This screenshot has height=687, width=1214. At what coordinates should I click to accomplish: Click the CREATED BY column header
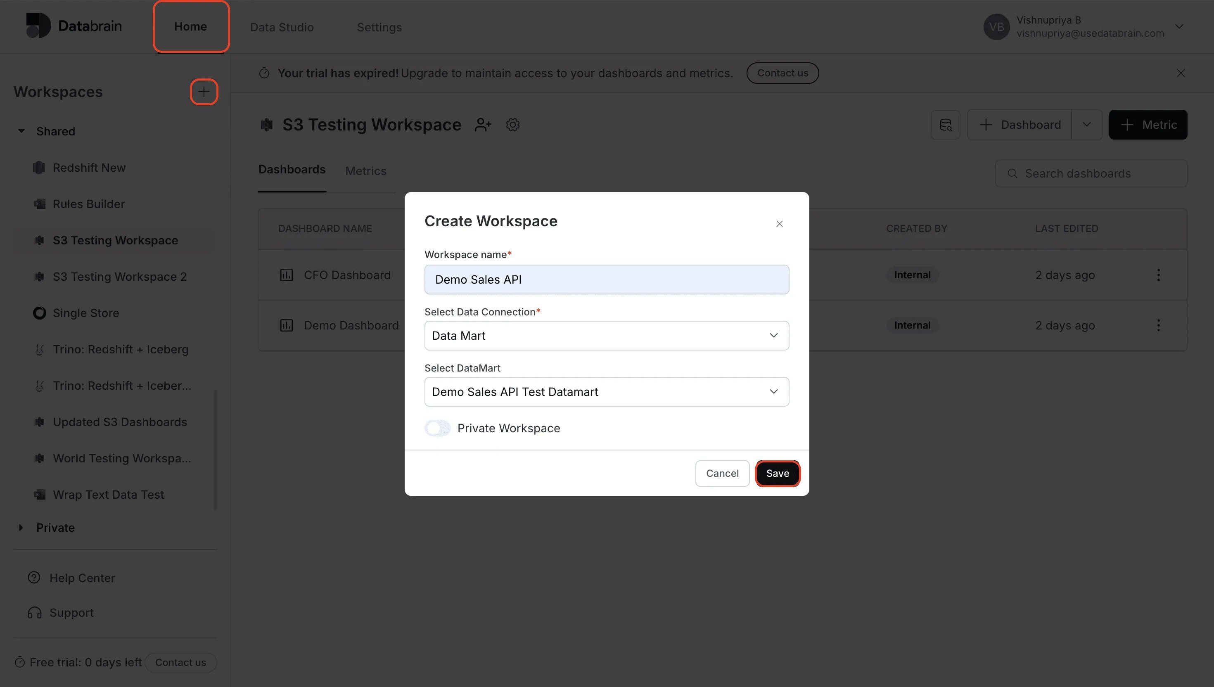(916, 228)
